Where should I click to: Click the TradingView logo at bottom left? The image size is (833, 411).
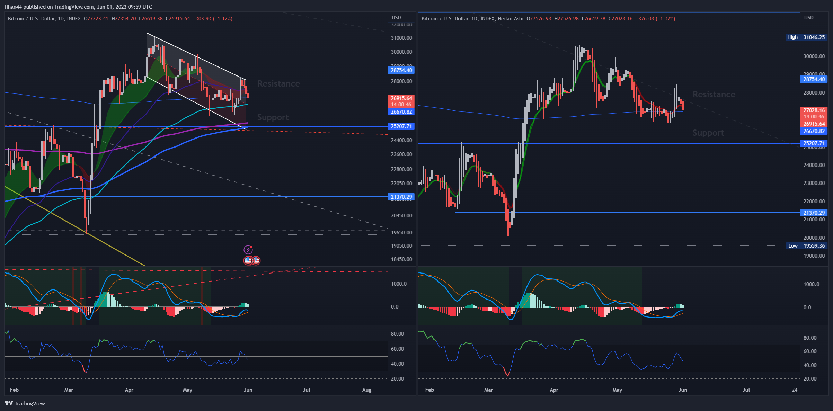[x=25, y=403]
